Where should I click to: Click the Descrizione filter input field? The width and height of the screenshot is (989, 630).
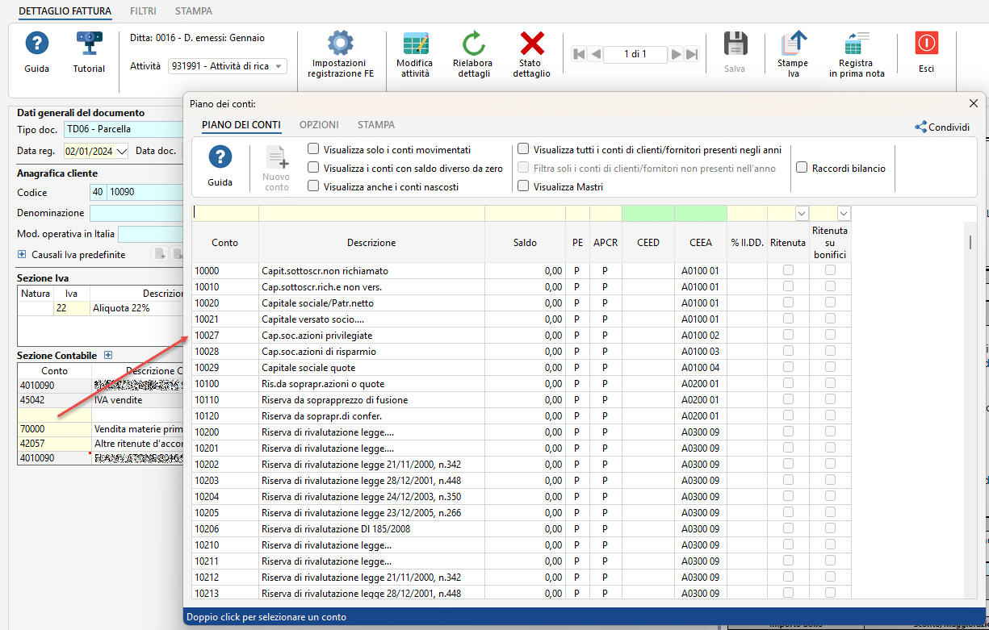(x=371, y=213)
